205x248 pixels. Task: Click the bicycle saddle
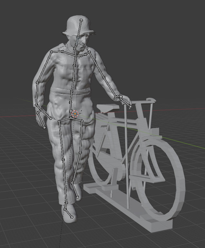coord(107,107)
